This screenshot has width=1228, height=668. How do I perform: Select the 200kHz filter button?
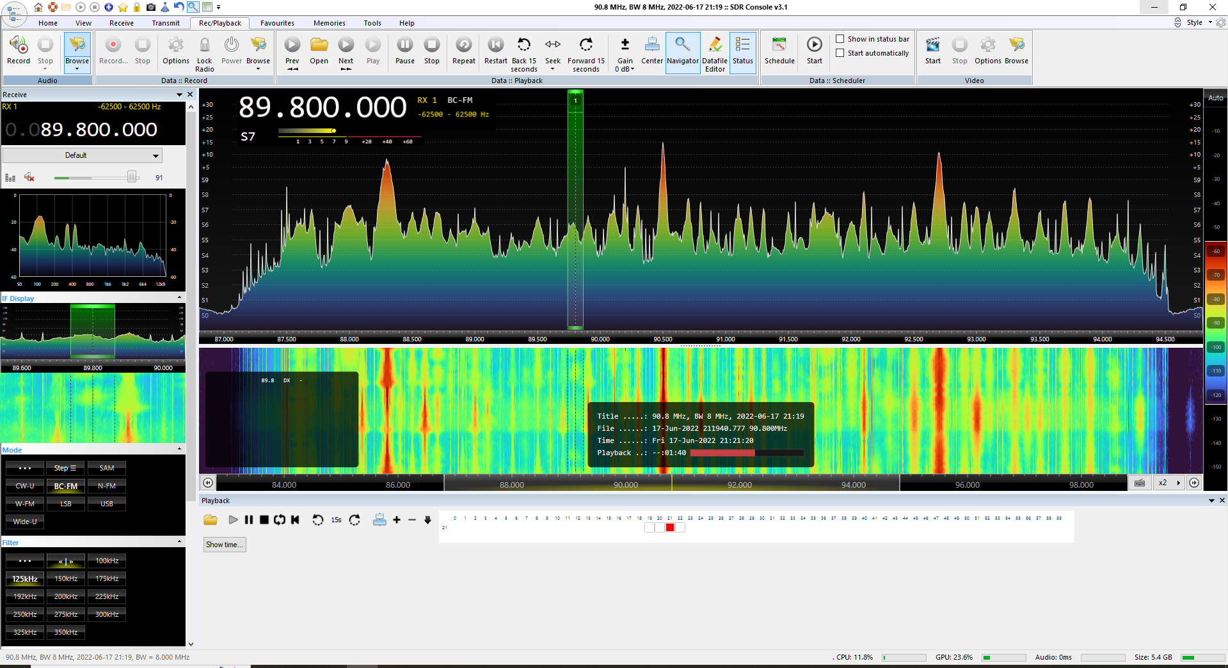coord(66,596)
